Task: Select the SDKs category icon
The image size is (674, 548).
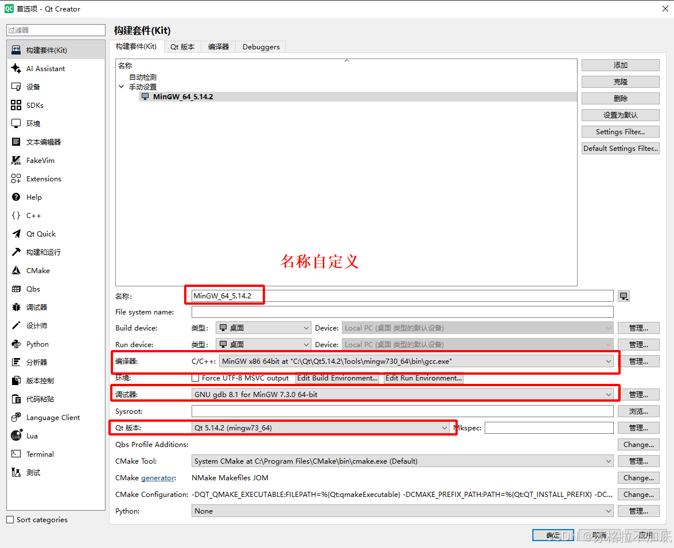Action: [16, 106]
